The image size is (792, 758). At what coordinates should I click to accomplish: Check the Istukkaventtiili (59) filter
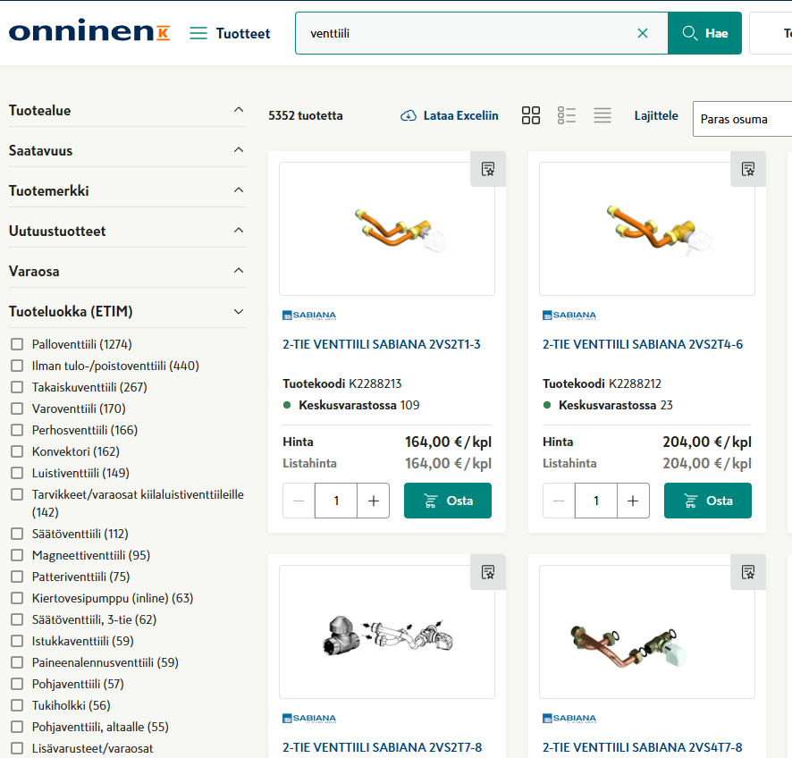tap(17, 641)
